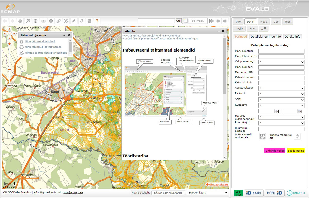Viewport: 309px width, 198px height.
Task: Click the Plan. nimetus input field
Action: [x=281, y=51]
